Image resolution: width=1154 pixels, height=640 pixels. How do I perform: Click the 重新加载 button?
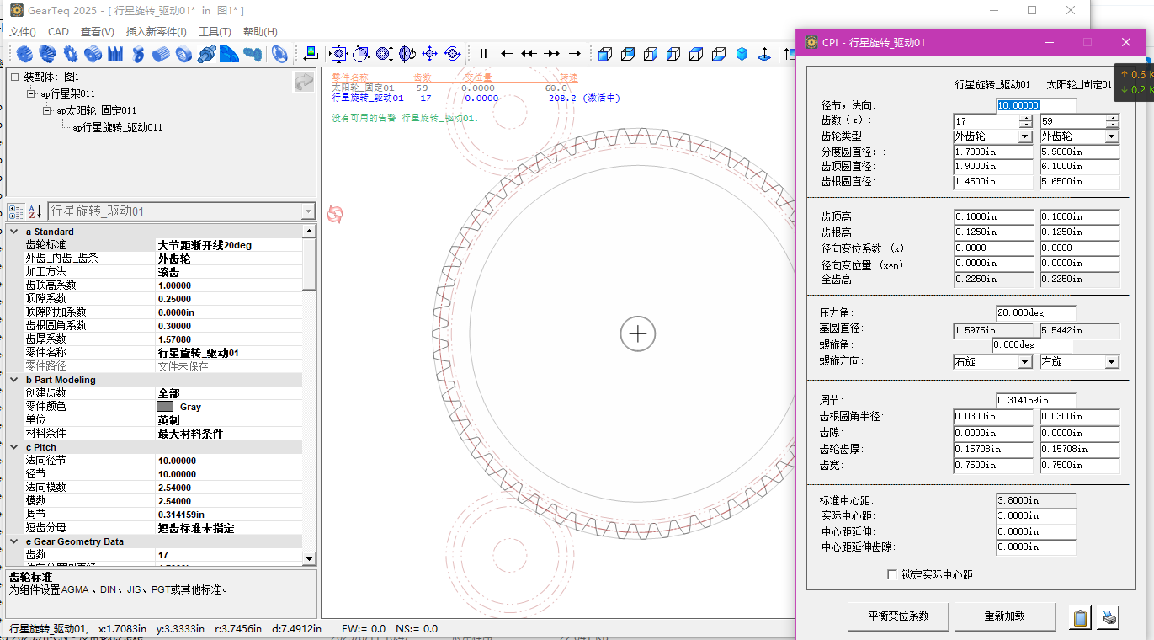1004,616
